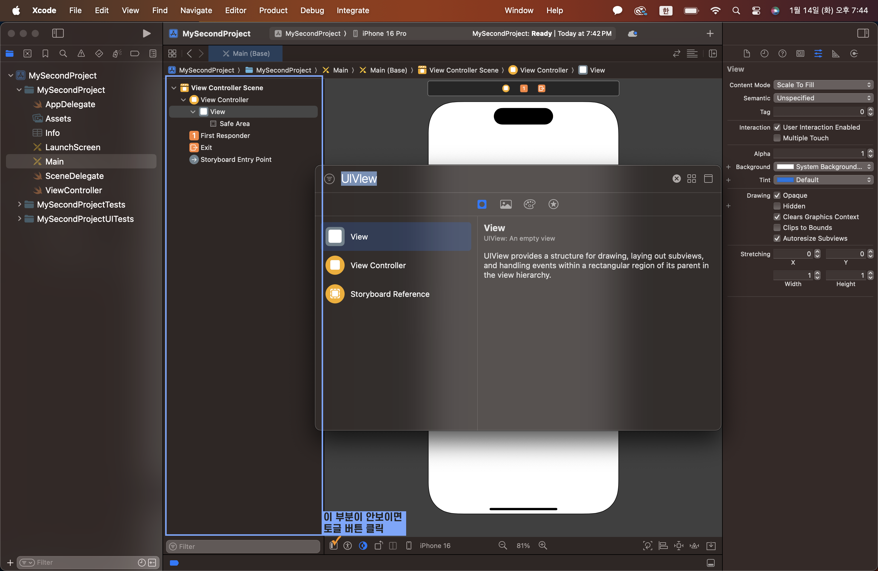Toggle the library details pane
Viewport: 878px width, 571px height.
point(708,179)
